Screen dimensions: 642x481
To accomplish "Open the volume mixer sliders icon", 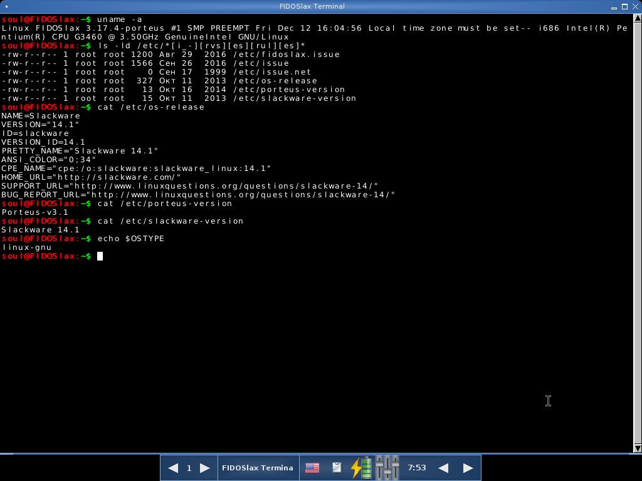I will click(x=387, y=467).
